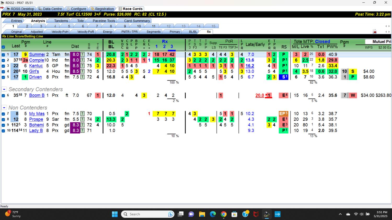Viewport: 392px width, 220px height.
Task: Collapse the Non Contenders group
Action: point(4,108)
